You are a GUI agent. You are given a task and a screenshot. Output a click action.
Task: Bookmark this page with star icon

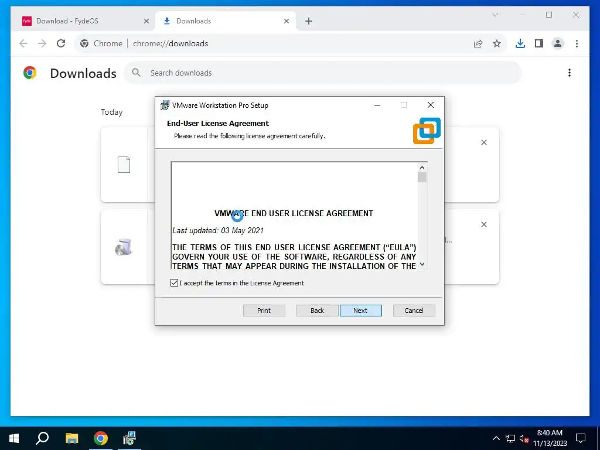tap(497, 43)
